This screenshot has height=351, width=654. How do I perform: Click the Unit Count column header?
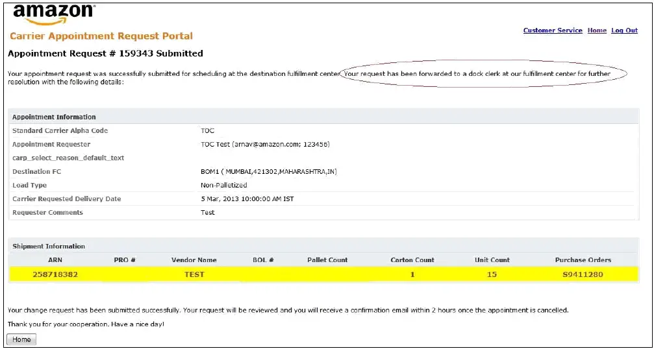[x=492, y=260]
